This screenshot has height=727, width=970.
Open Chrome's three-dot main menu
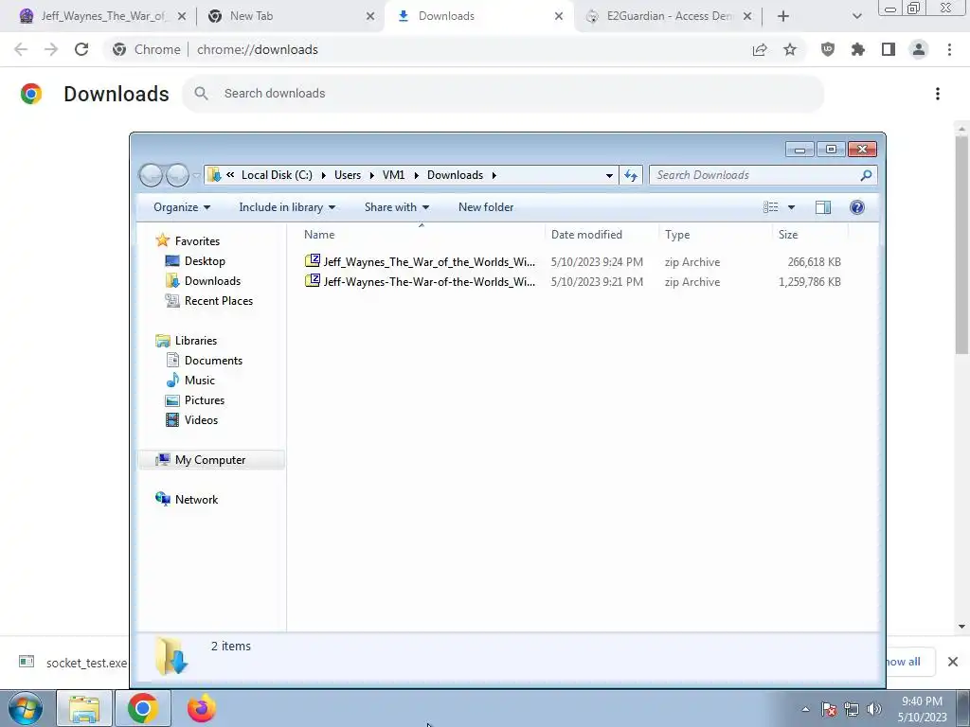click(949, 49)
